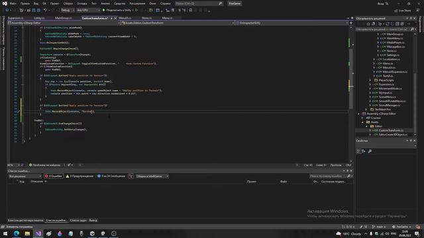This screenshot has width=424, height=238.
Task: Open the entire solution scope dropdown in Error List
Action: point(25,177)
